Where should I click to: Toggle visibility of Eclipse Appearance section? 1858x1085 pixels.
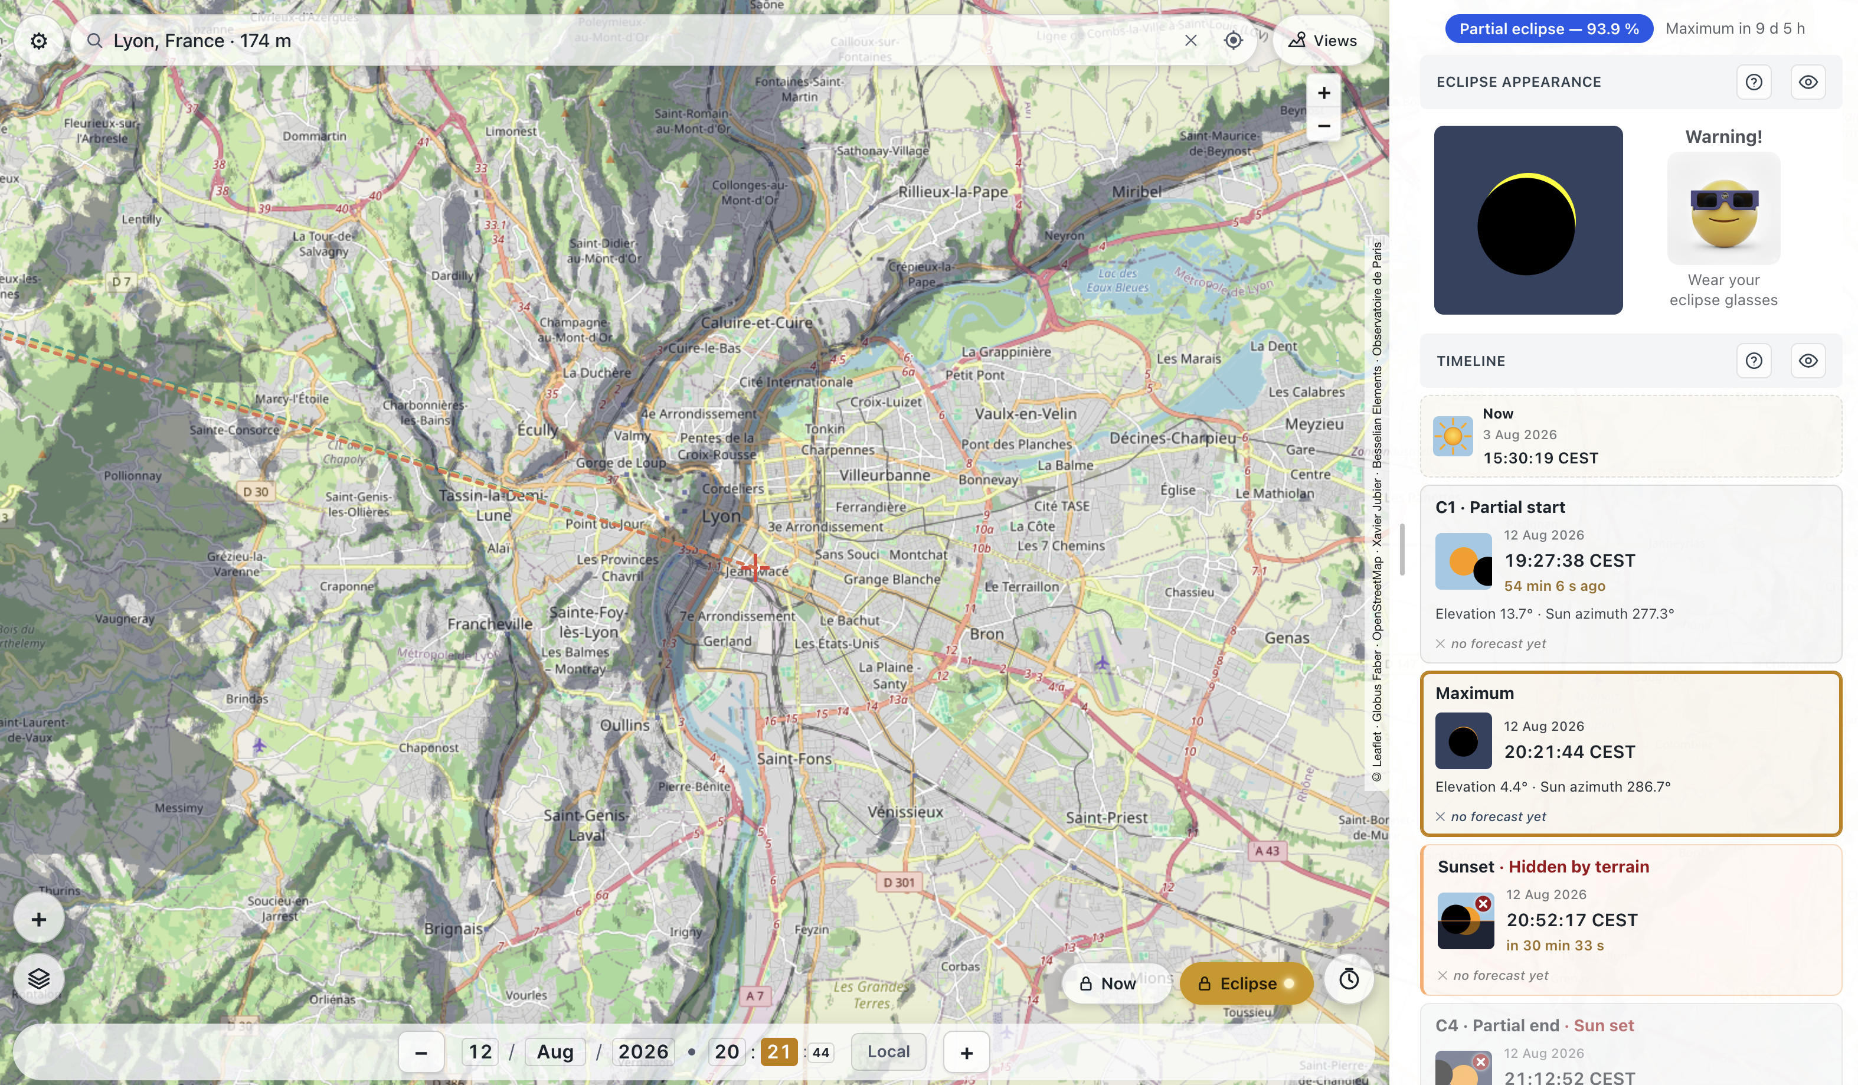[1808, 82]
